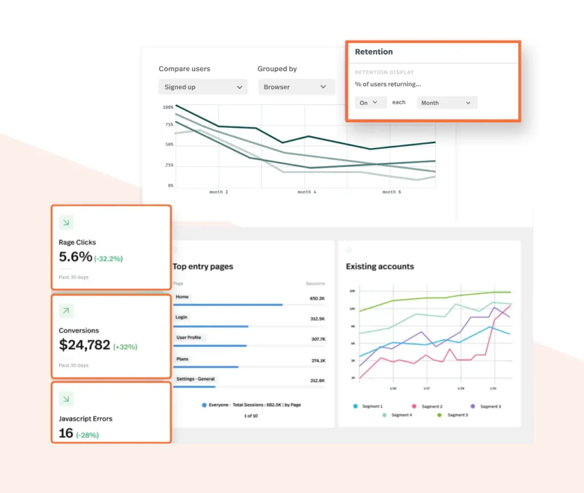Click the 1 of 10 pagination text
Image resolution: width=584 pixels, height=493 pixels.
pyautogui.click(x=251, y=416)
